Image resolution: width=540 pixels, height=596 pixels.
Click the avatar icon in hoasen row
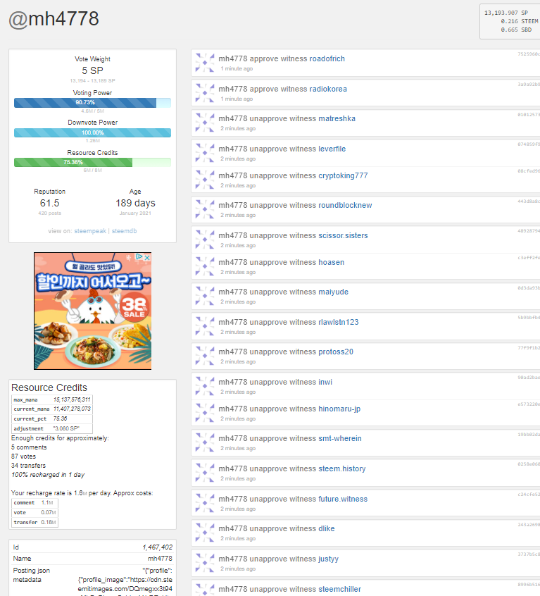pos(205,266)
